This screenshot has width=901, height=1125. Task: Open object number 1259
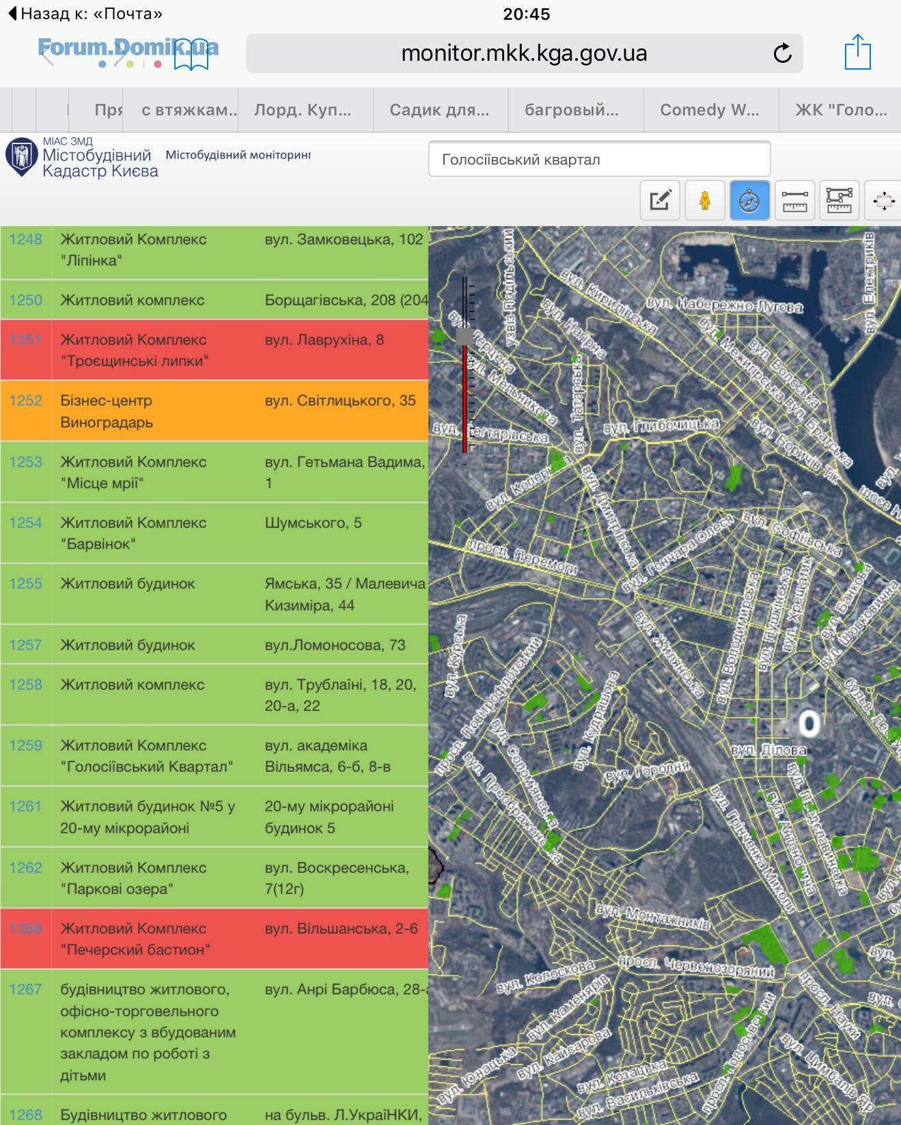(25, 745)
